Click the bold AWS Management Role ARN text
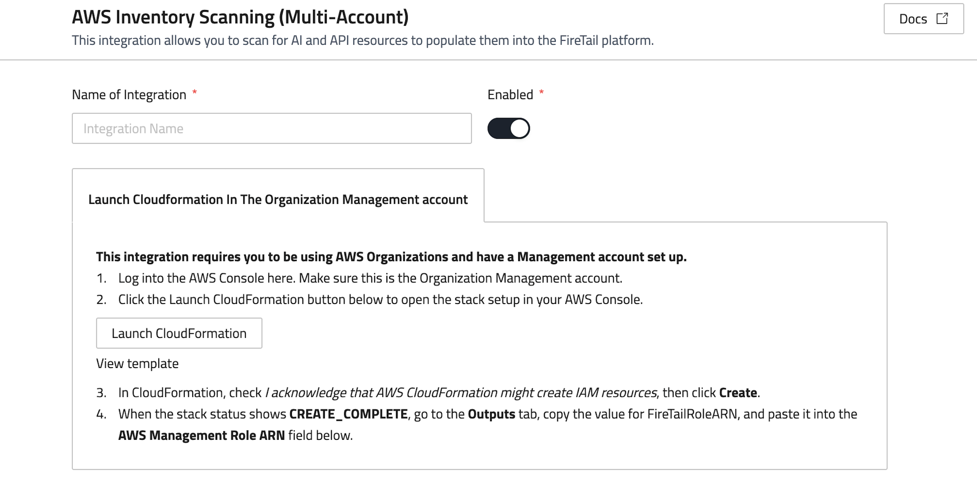 pyautogui.click(x=202, y=435)
